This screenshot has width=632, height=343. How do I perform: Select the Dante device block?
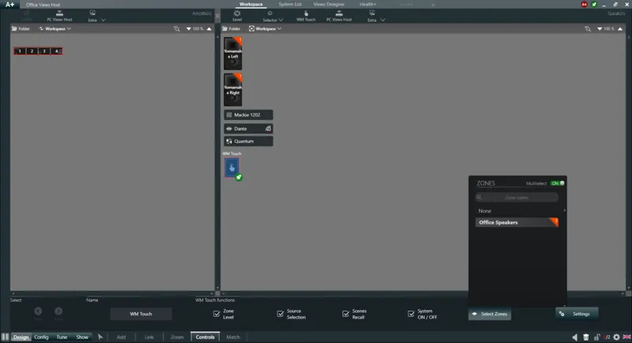pos(248,129)
